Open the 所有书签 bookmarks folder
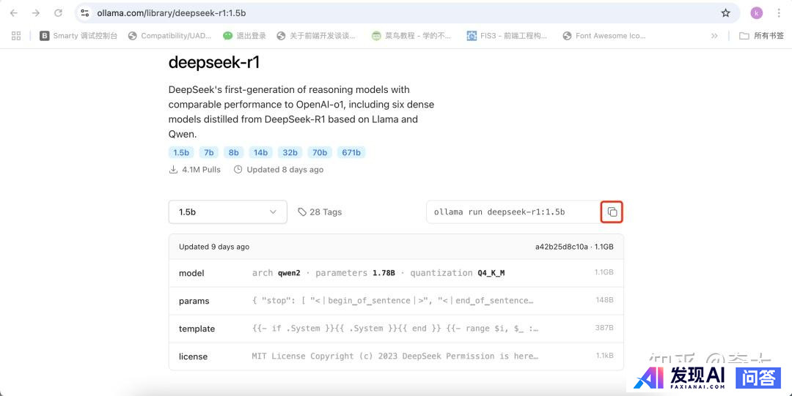Screen dimensions: 792x396 click(761, 36)
